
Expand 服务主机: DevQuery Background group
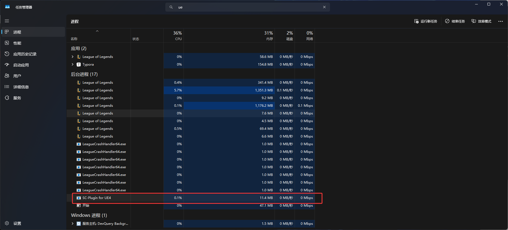coord(72,223)
